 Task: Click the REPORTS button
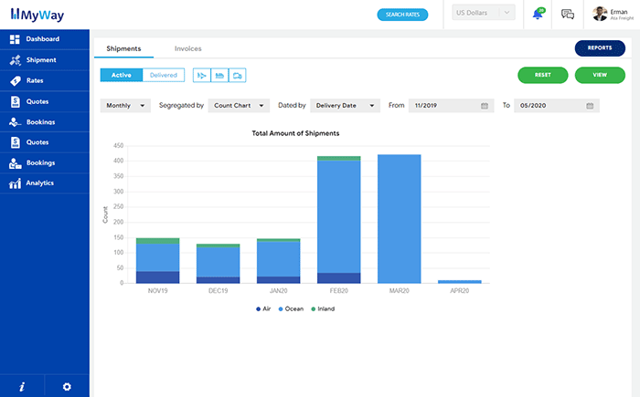(x=600, y=48)
